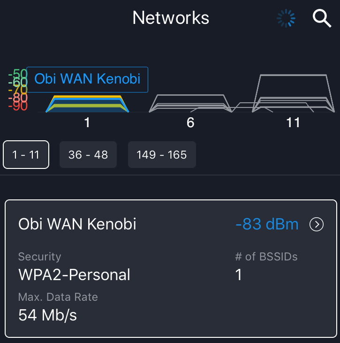
Task: Click the -50 dBm scale label
Action: coord(18,74)
